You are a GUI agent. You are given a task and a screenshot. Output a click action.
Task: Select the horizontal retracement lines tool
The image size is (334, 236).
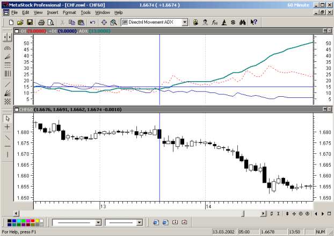click(8, 65)
